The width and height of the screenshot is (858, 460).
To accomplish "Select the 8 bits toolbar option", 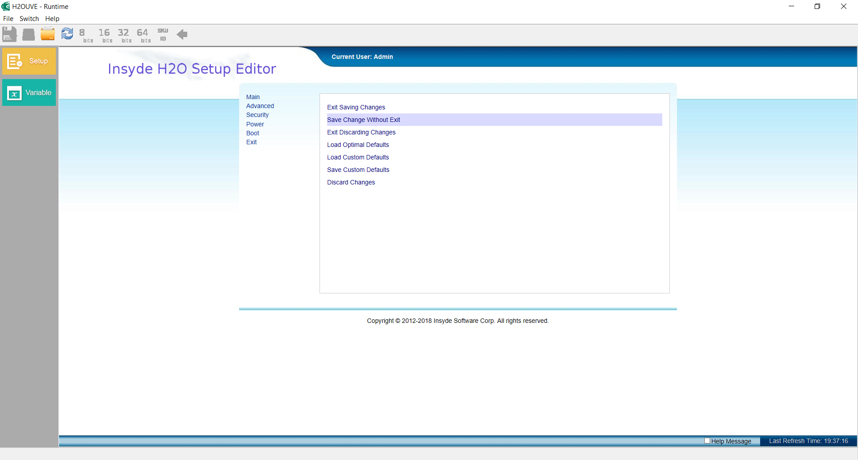I will coord(86,35).
